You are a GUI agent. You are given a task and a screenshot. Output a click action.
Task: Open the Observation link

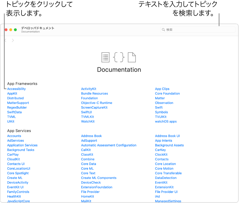pyautogui.click(x=164, y=103)
